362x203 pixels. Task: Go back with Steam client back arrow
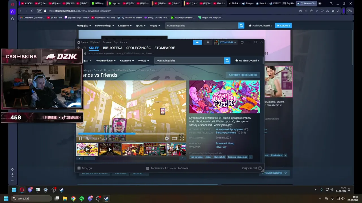[79, 48]
